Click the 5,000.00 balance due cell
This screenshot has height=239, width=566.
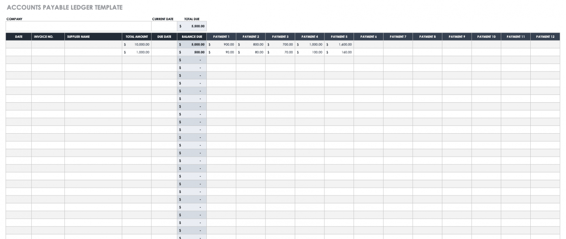pyautogui.click(x=192, y=44)
